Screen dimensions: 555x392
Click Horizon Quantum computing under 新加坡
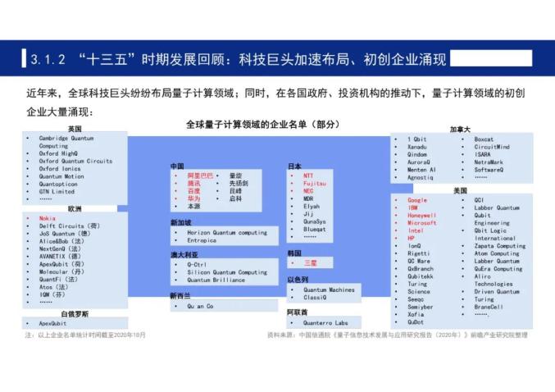(x=227, y=233)
